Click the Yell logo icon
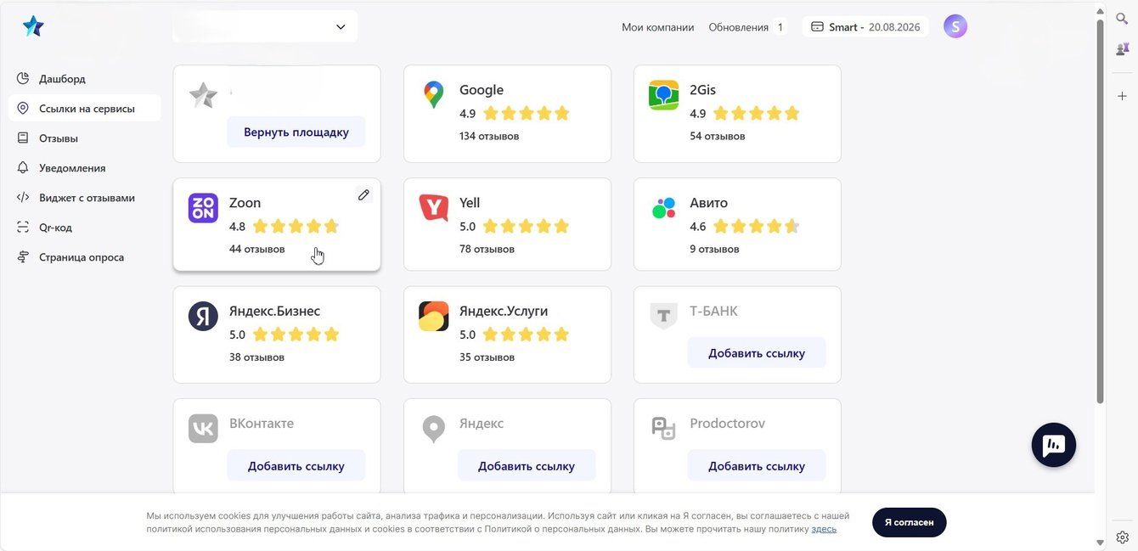This screenshot has height=551, width=1138. coord(433,208)
